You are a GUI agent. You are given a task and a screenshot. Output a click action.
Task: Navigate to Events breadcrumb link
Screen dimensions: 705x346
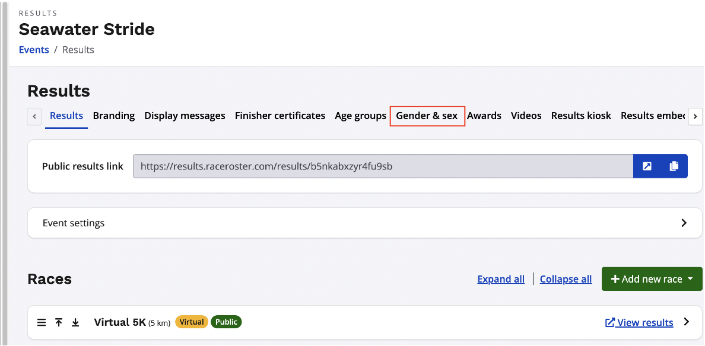point(34,50)
